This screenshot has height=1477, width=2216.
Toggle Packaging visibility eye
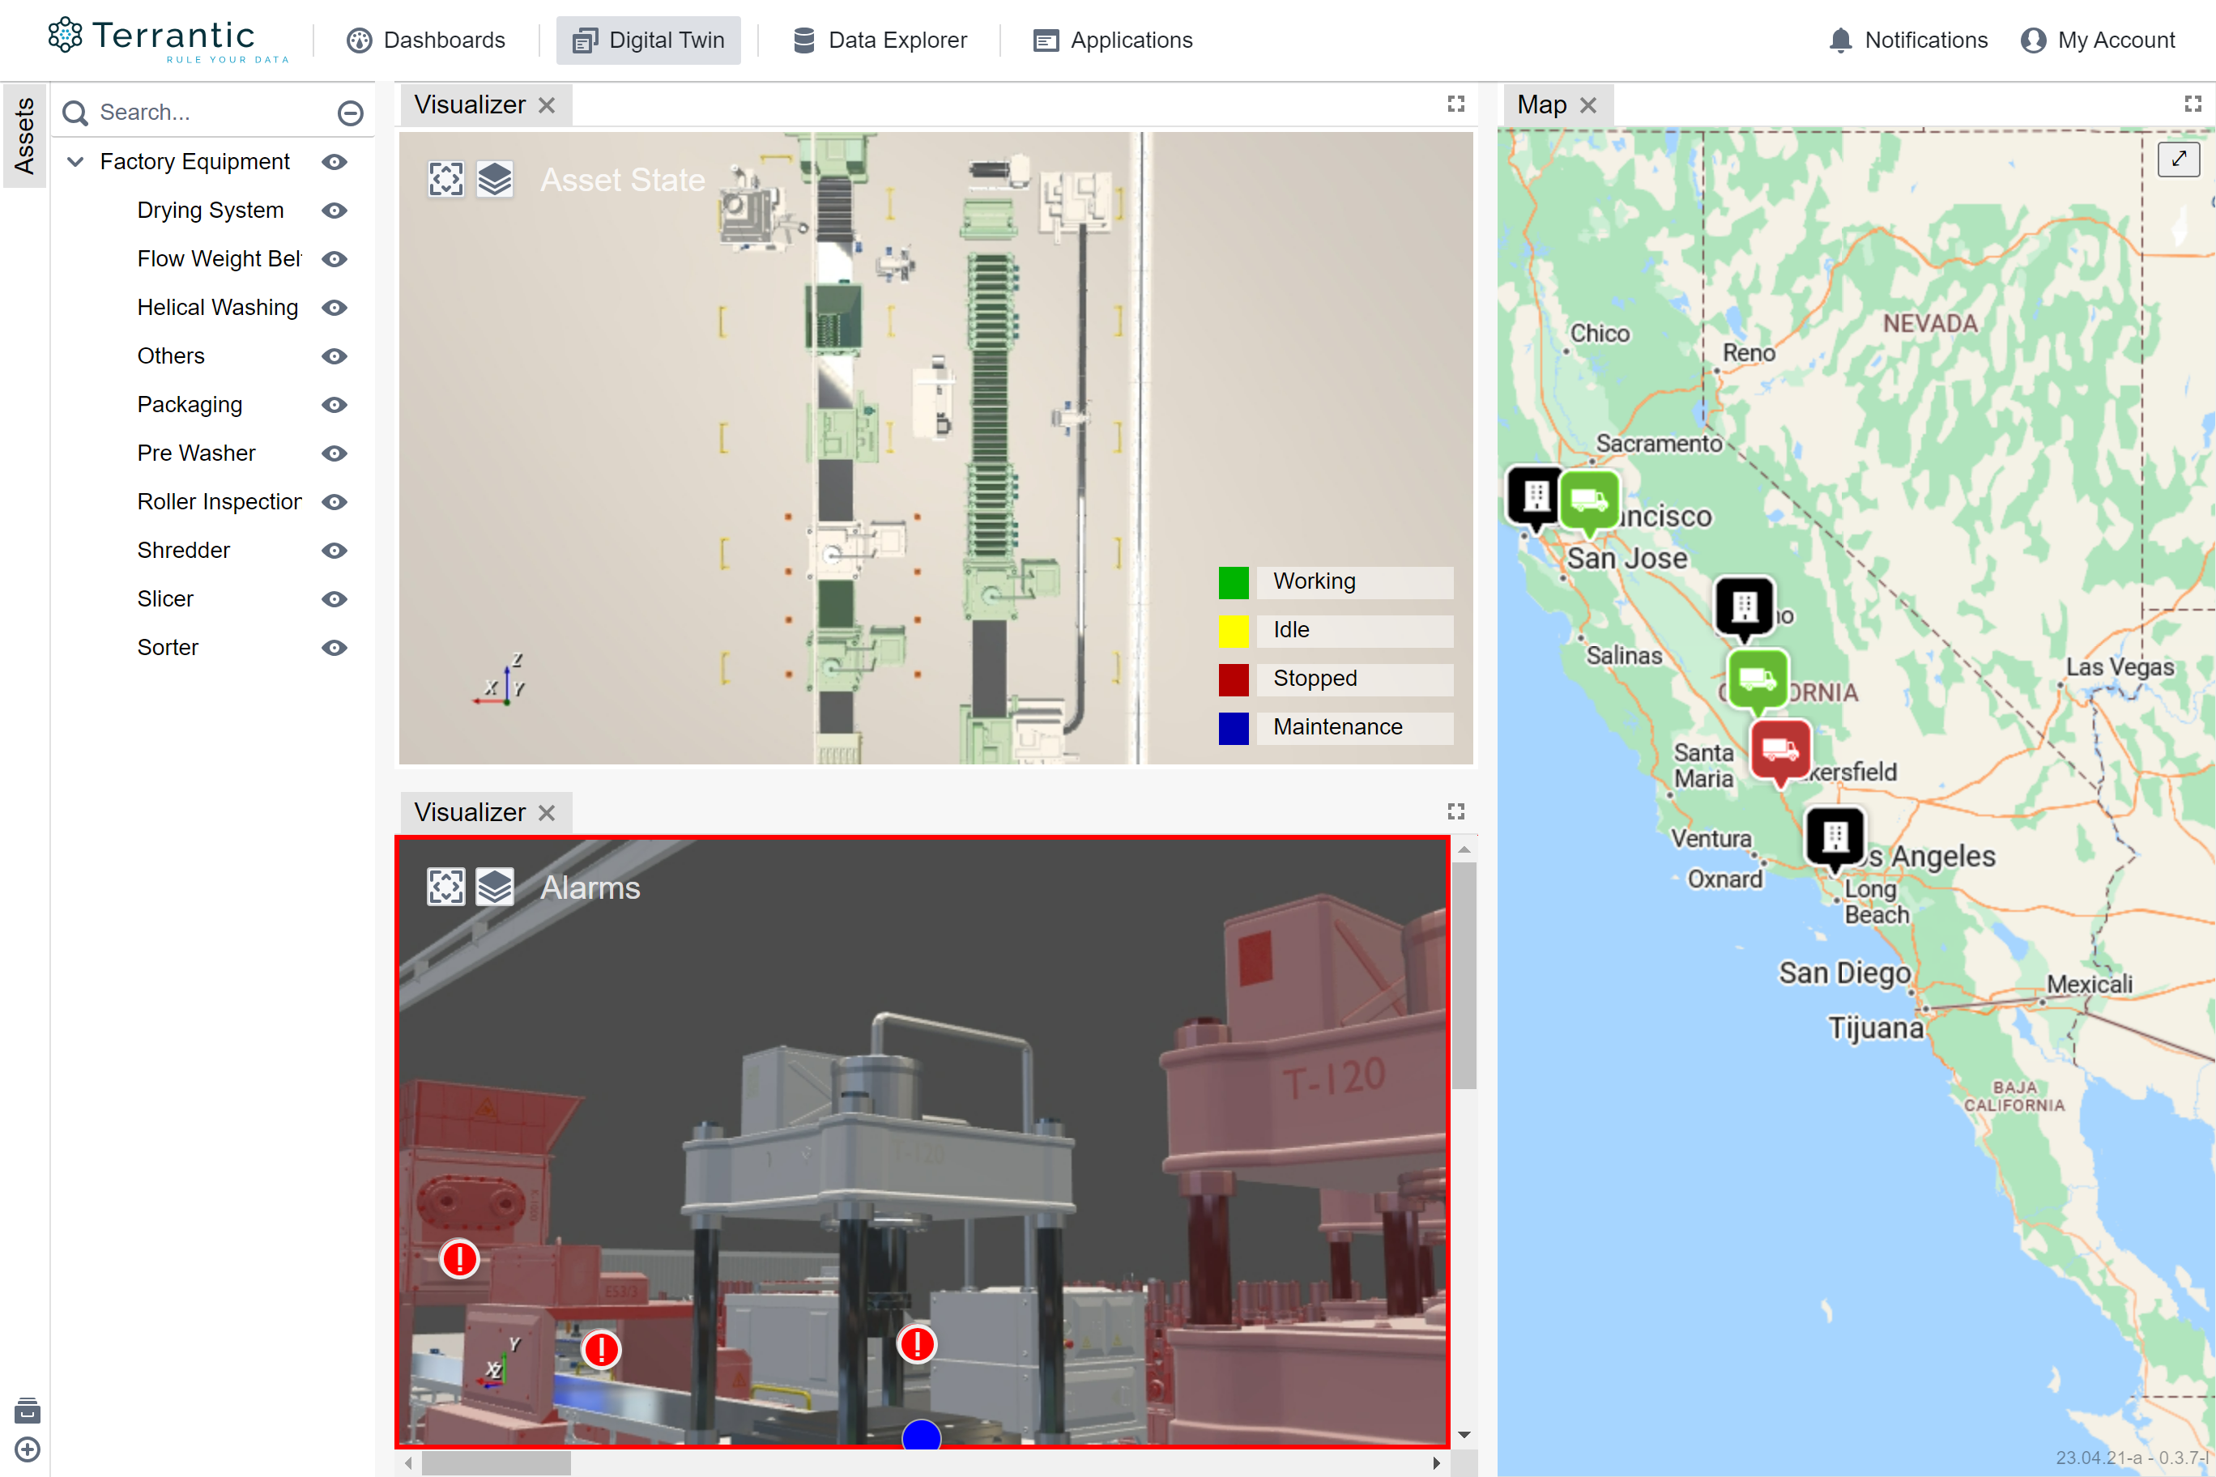335,405
